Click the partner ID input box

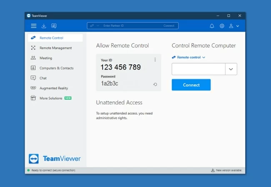[198, 69]
